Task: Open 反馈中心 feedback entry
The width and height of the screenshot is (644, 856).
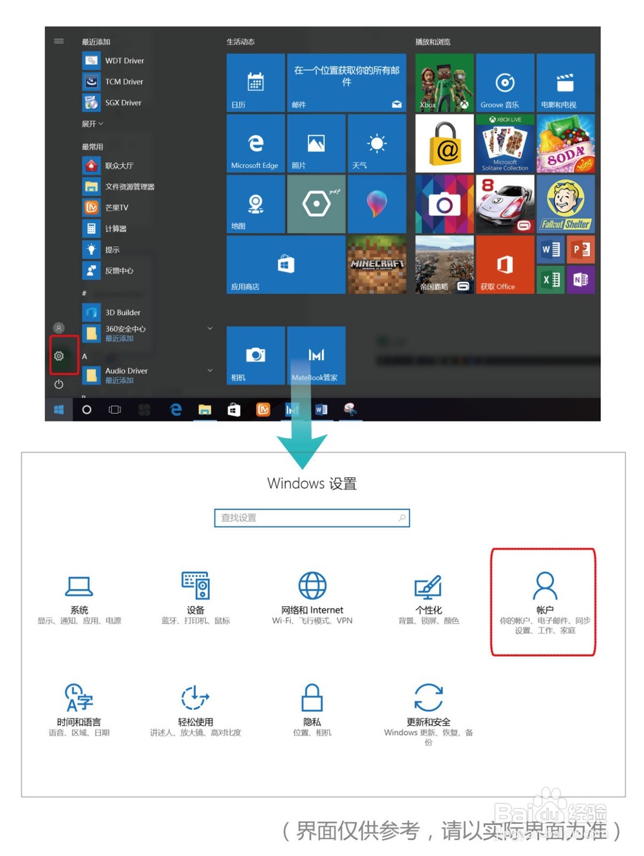Action: 109,271
